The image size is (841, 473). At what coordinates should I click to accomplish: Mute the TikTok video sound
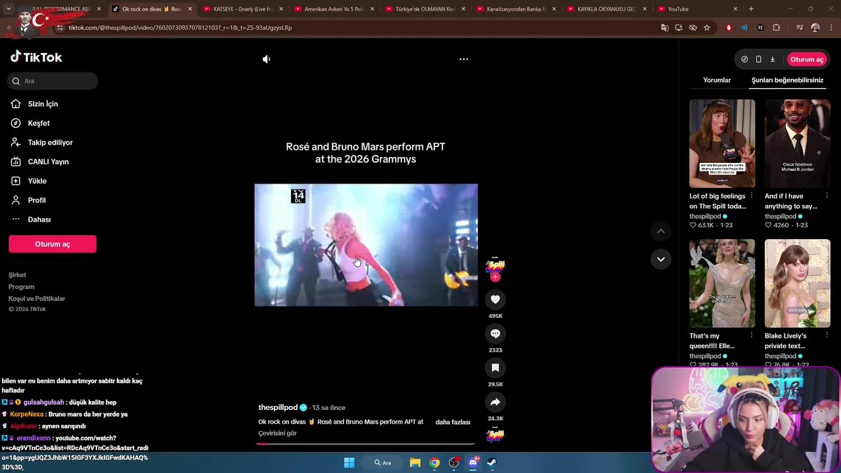266,59
